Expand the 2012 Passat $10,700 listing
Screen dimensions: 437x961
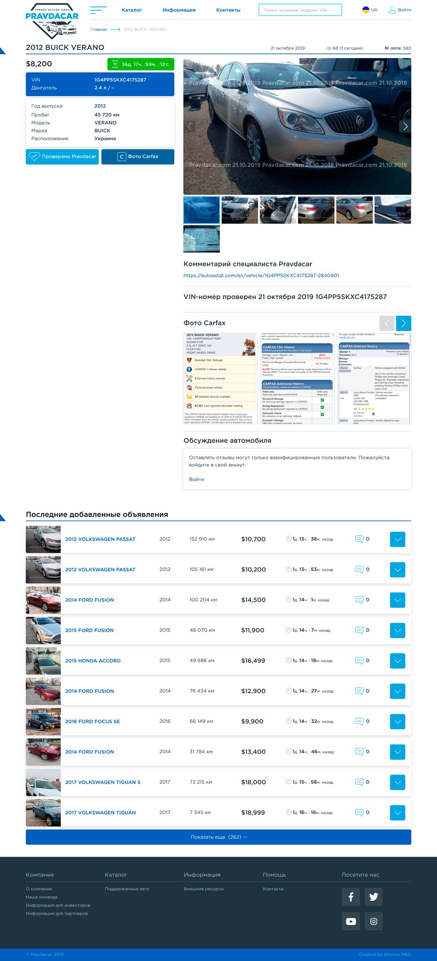tap(398, 540)
